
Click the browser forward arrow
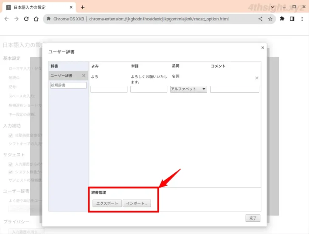tap(17, 19)
